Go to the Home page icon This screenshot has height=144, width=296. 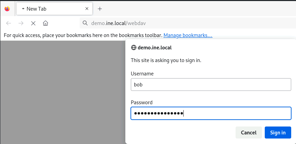point(45,23)
